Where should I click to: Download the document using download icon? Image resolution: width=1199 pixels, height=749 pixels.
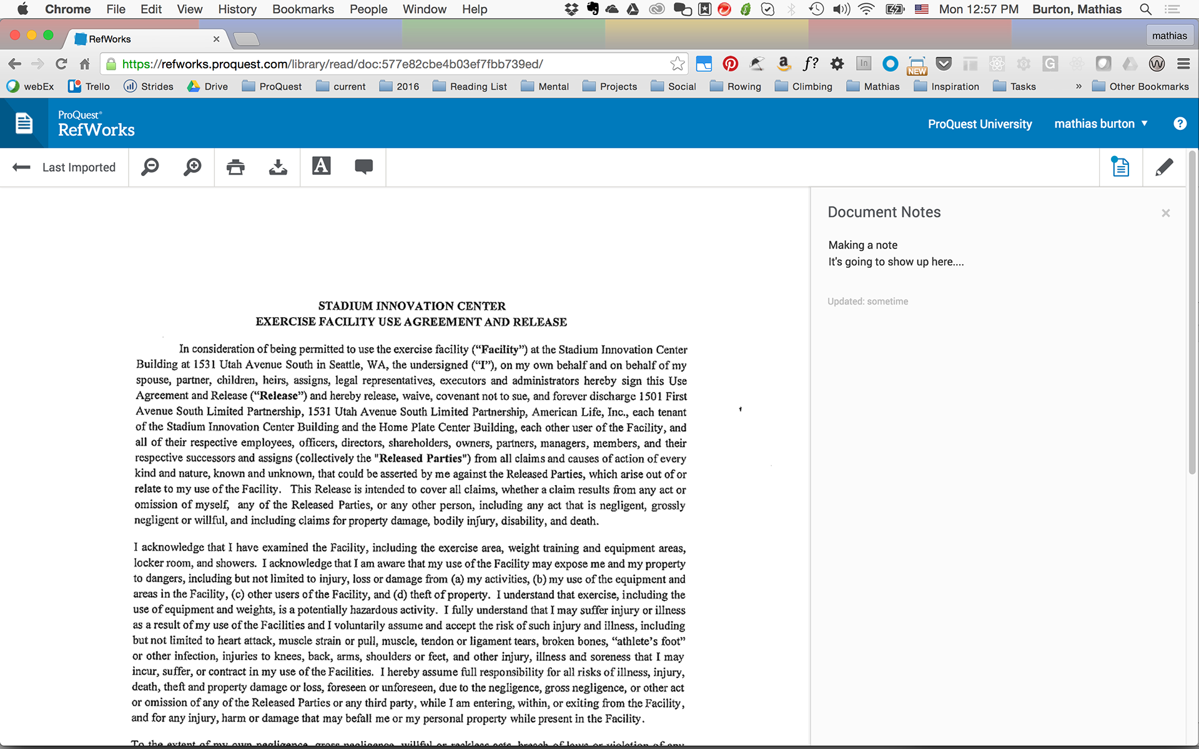click(x=278, y=167)
